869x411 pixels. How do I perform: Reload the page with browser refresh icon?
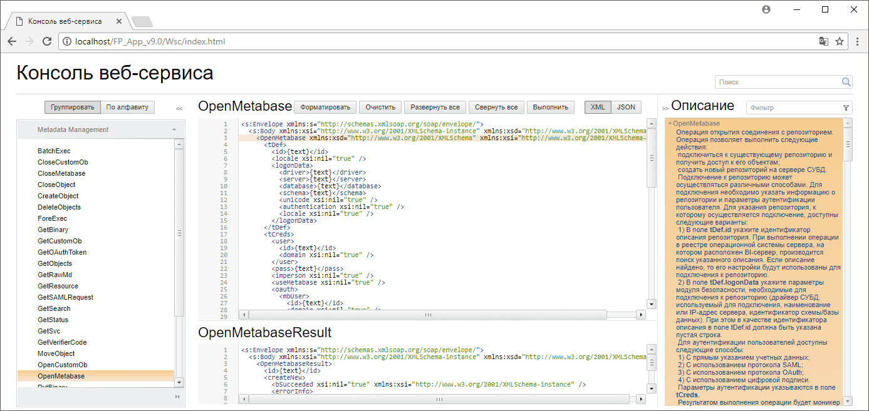point(47,42)
